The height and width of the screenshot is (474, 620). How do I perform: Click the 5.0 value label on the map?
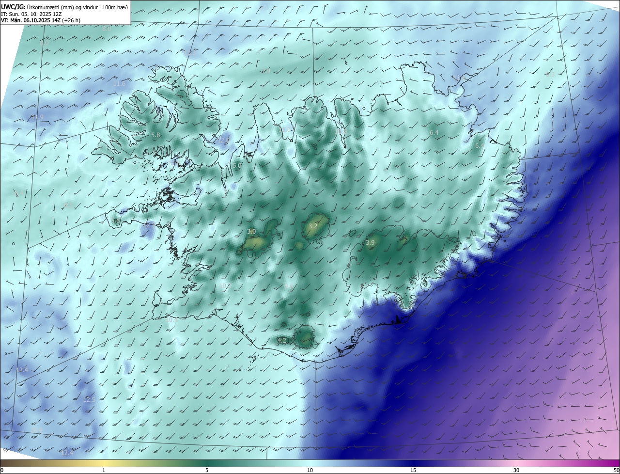click(x=237, y=166)
